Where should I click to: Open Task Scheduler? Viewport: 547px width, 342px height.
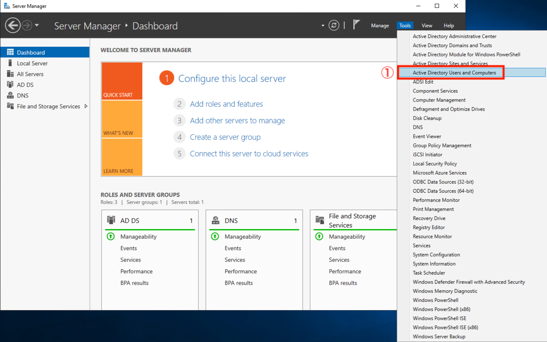(471, 273)
